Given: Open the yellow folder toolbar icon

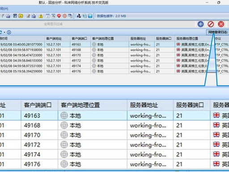Looking at the screenshot, I should tap(21, 16).
